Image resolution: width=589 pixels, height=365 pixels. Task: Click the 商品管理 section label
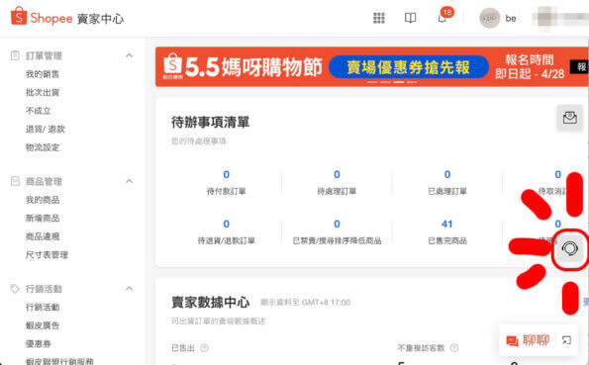coord(44,181)
